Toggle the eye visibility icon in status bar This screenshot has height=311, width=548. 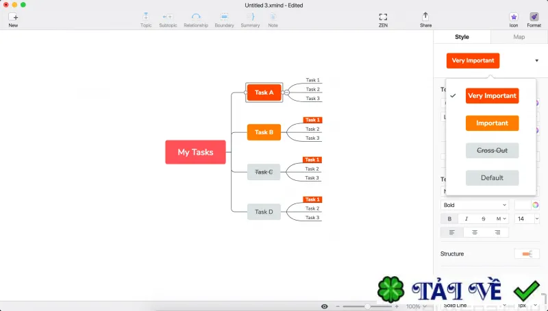(324, 306)
